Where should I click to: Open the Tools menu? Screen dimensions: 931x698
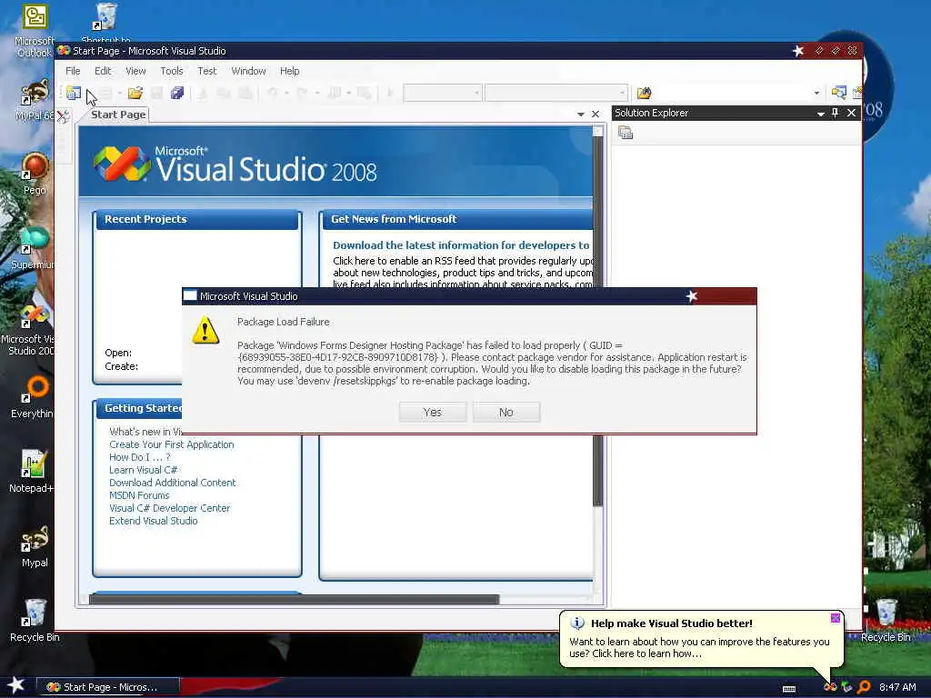point(172,71)
